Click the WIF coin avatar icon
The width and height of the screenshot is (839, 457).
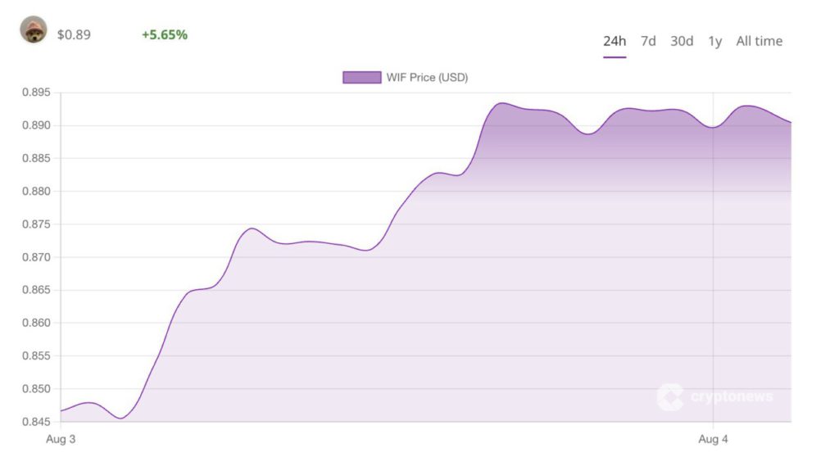pos(34,29)
